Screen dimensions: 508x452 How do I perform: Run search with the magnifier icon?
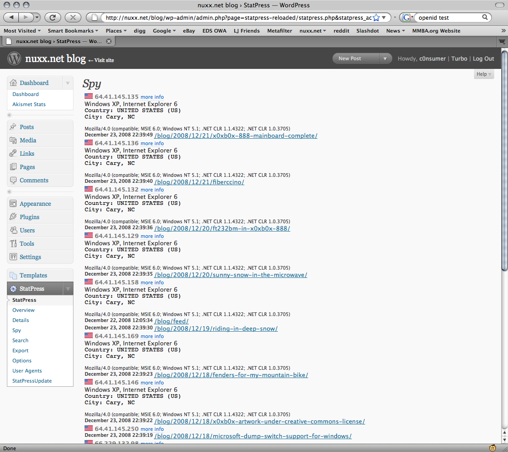[x=485, y=17]
